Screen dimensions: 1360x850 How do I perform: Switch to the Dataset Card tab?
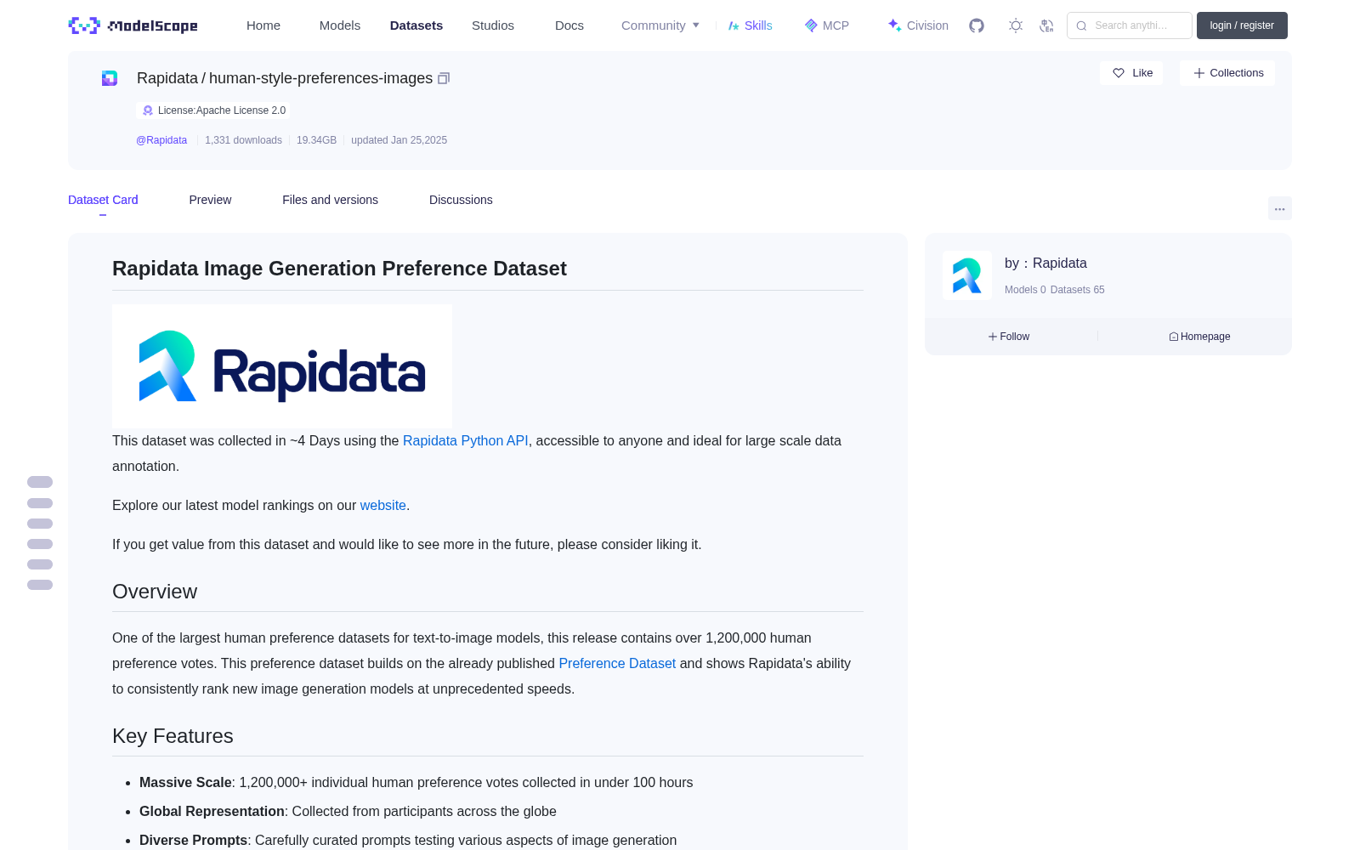click(103, 200)
